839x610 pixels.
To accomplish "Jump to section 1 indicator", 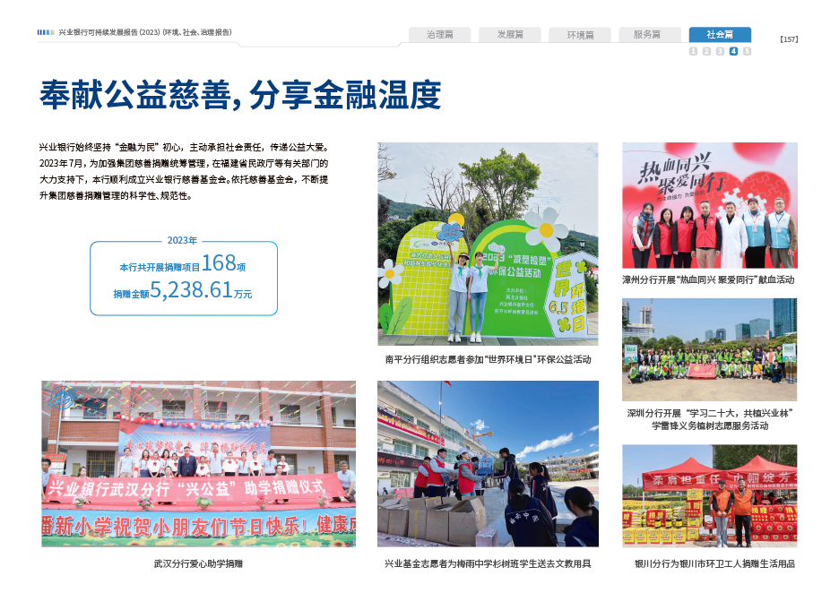I will 693,52.
